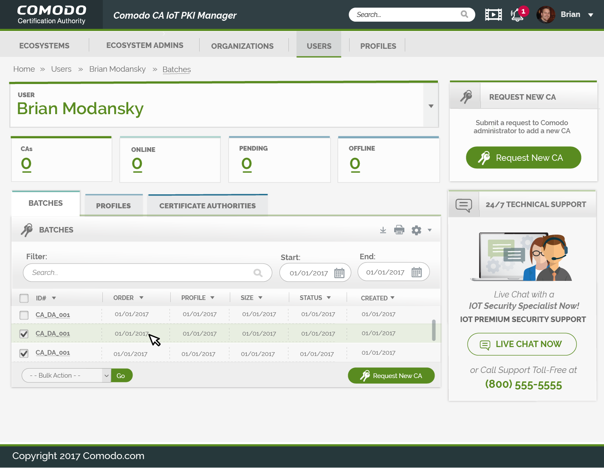Open PROFILES in the top navigation bar

[x=378, y=46]
